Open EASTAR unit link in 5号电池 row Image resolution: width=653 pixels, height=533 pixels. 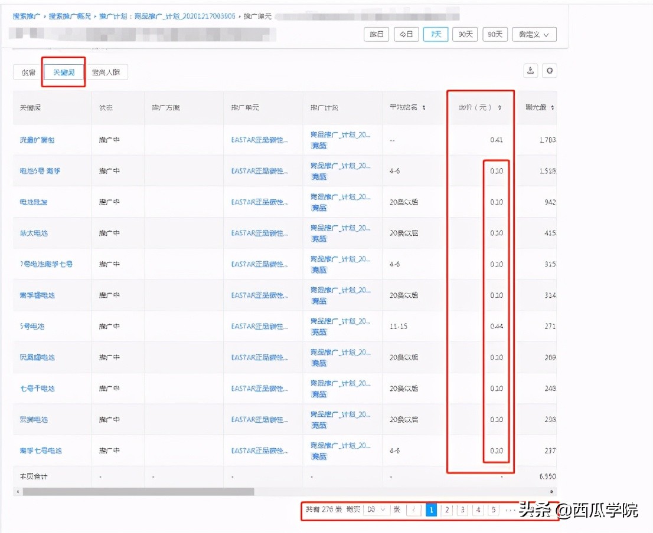point(259,327)
